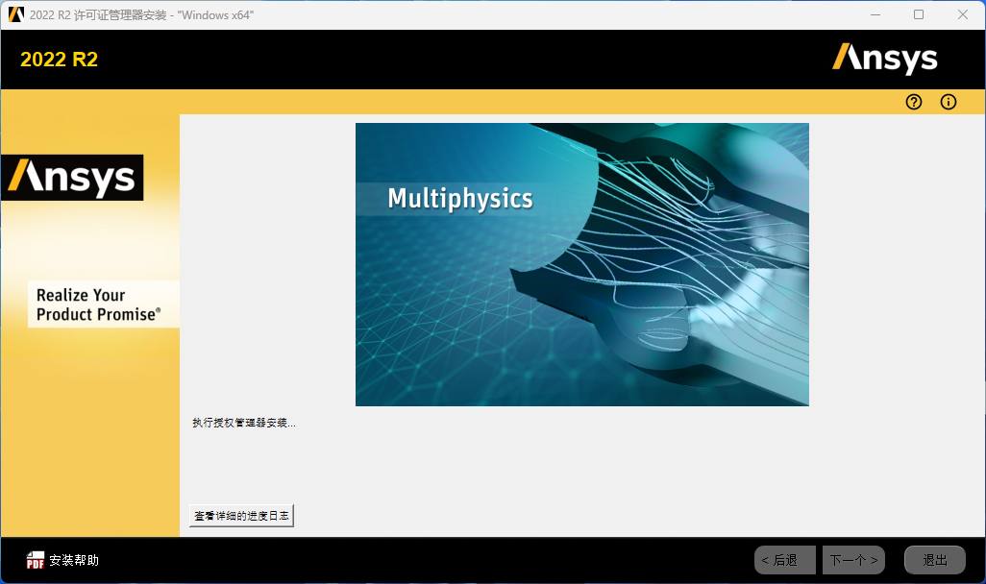The height and width of the screenshot is (584, 986).
Task: Click the 退出 exit button
Action: [x=935, y=560]
